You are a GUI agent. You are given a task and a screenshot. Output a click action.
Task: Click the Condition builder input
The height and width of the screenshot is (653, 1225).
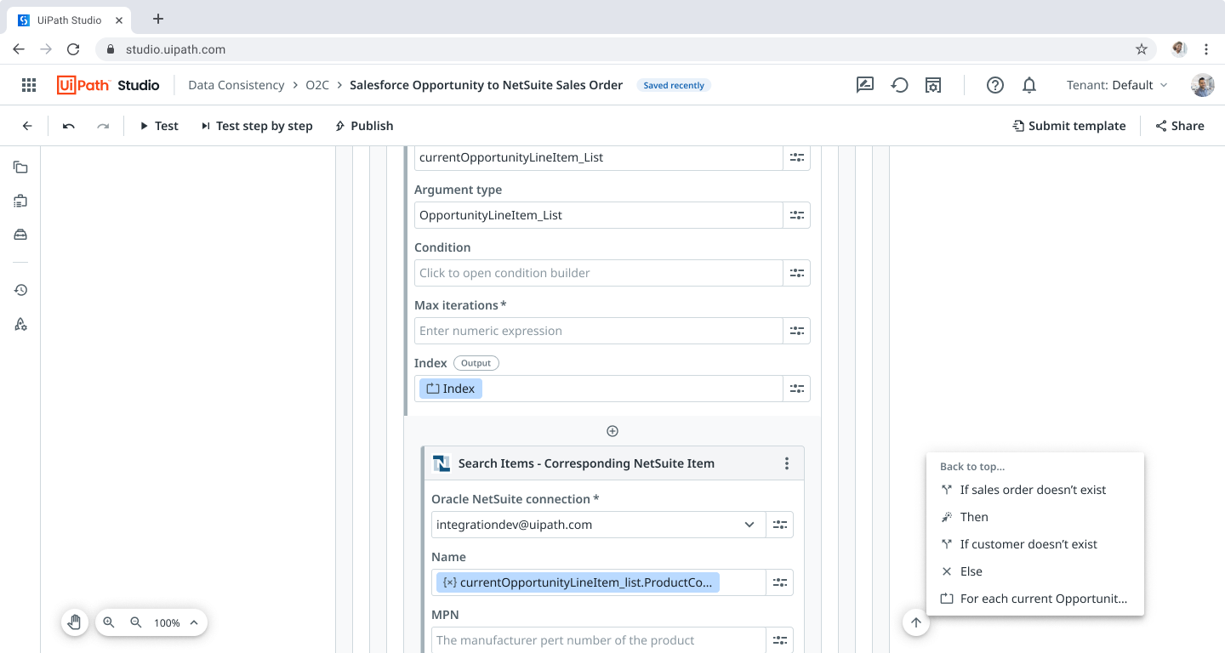pyautogui.click(x=599, y=273)
